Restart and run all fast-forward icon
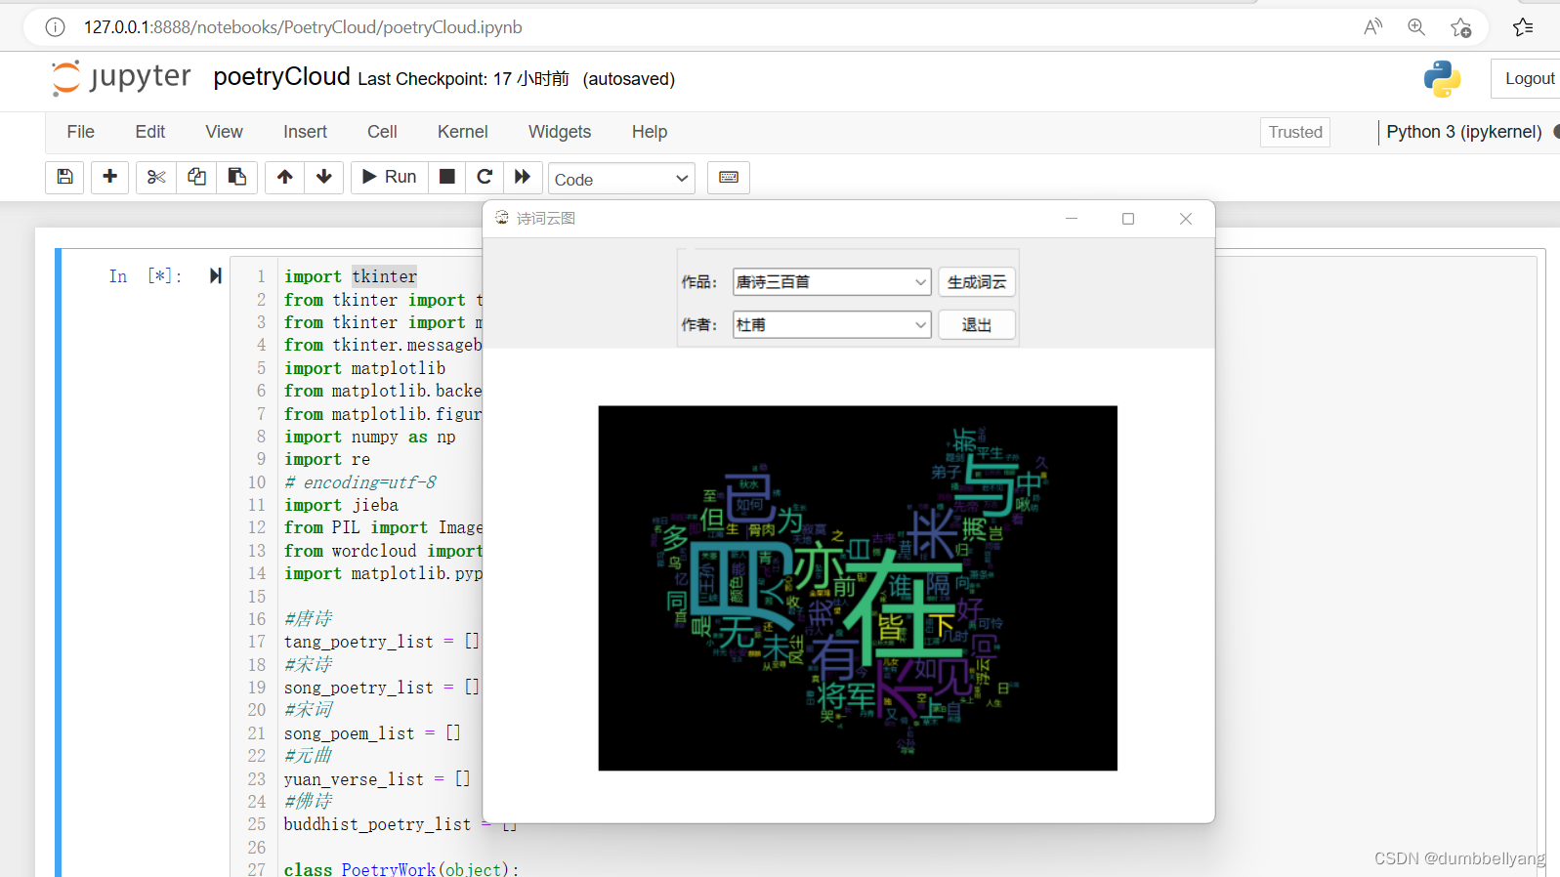This screenshot has height=877, width=1560. point(522,177)
